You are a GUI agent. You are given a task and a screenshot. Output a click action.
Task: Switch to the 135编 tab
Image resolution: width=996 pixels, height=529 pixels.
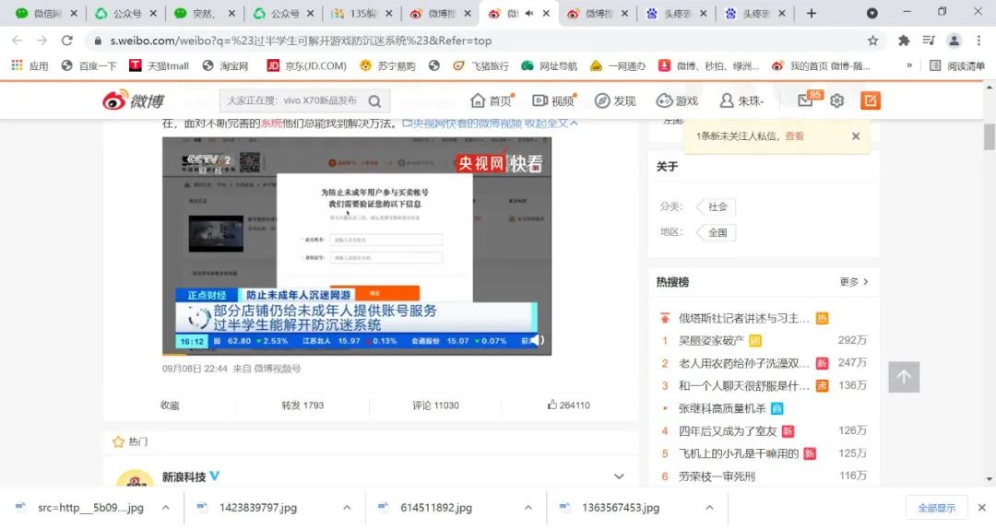(363, 13)
